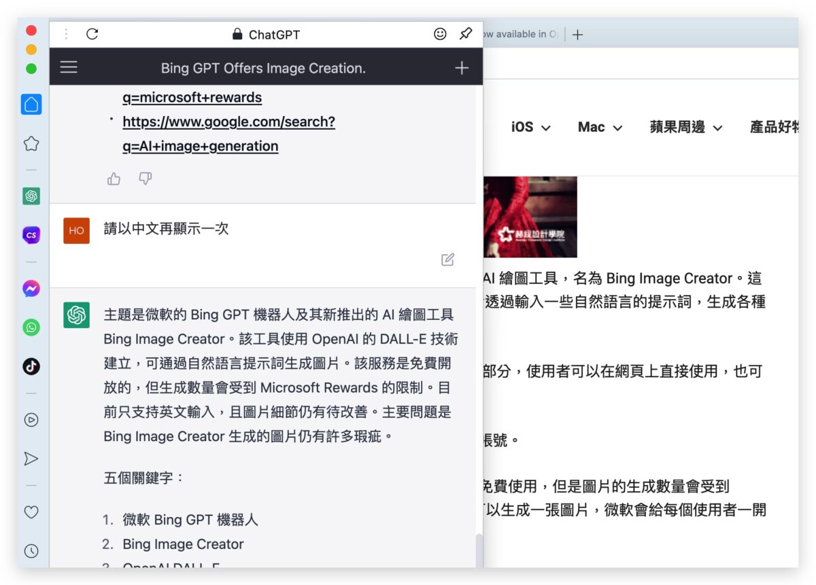Open the 產品好物 menu on website
This screenshot has height=585, width=816.
point(774,127)
